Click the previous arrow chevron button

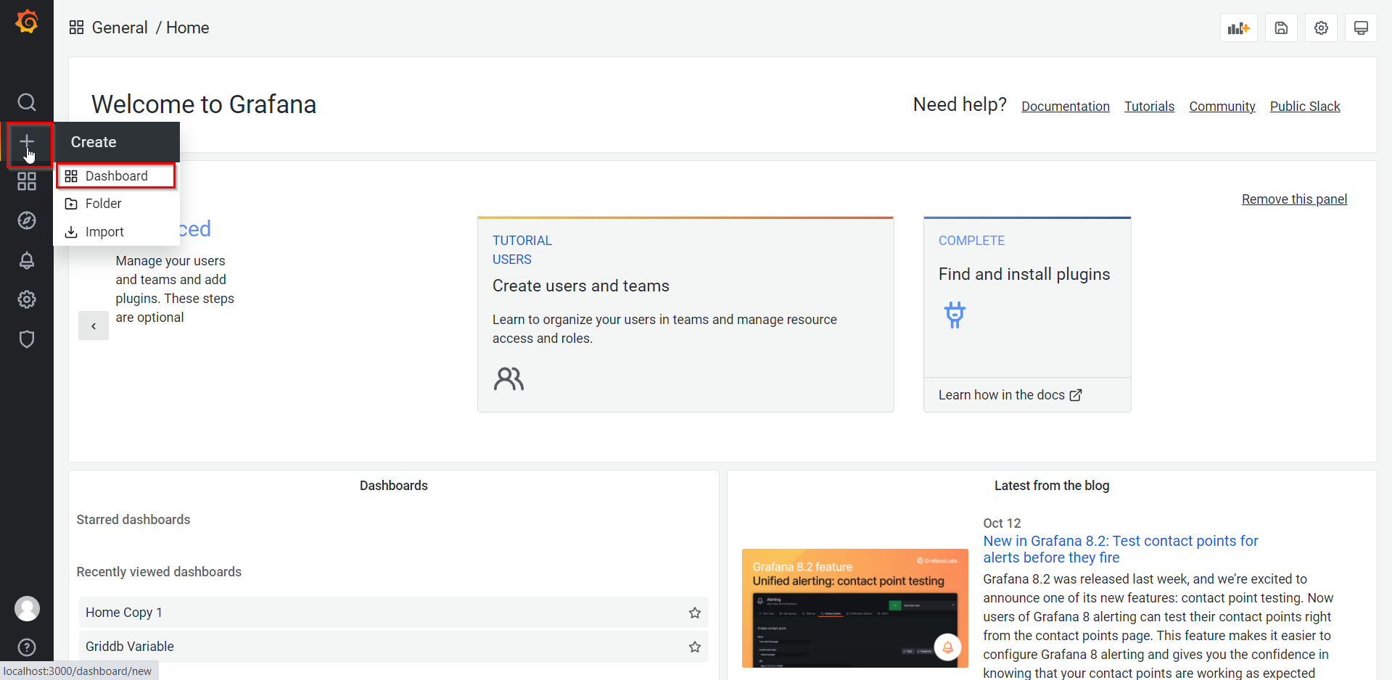coord(94,326)
